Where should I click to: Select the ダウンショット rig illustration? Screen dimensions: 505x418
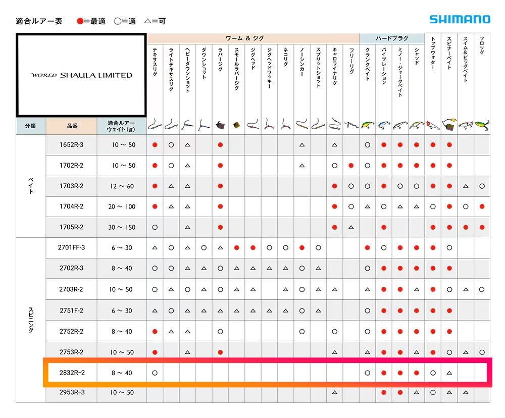tap(204, 125)
